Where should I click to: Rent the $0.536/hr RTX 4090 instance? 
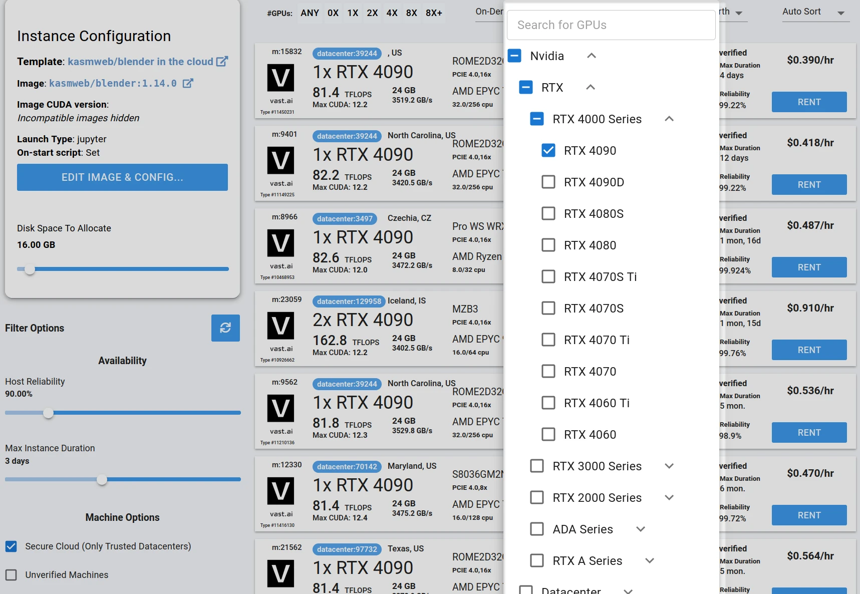point(809,433)
